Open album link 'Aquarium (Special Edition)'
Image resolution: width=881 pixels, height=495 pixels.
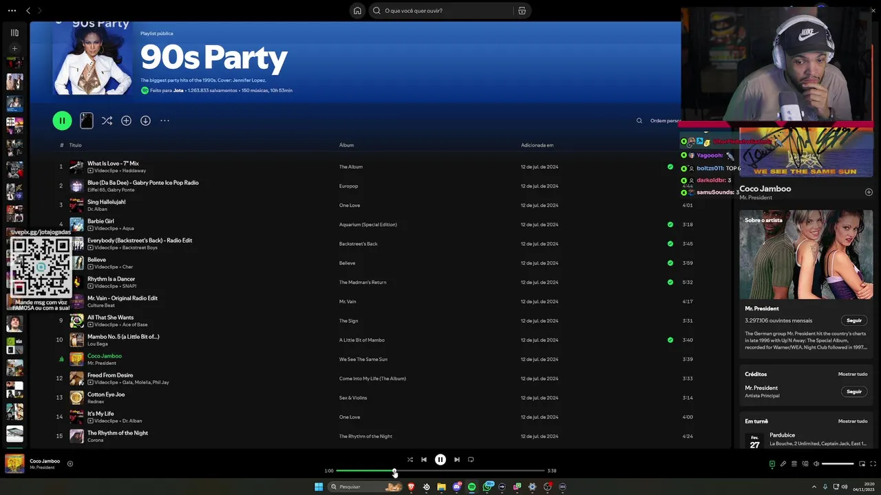tap(368, 224)
